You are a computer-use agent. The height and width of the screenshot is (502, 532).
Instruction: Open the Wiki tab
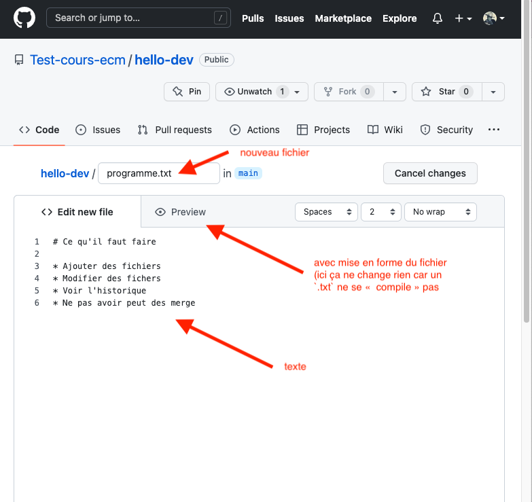coord(385,130)
